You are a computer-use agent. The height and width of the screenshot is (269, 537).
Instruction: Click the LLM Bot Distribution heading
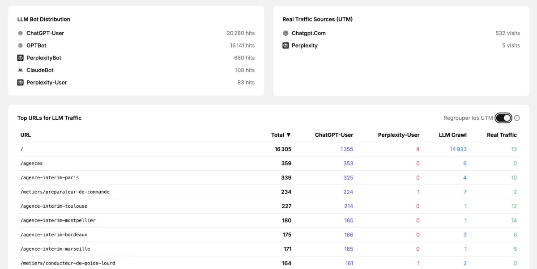(44, 19)
